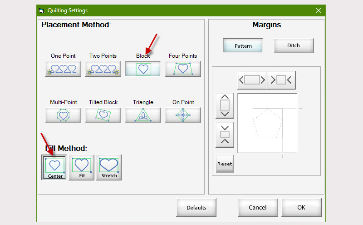Select One Point placement method

(x=63, y=69)
